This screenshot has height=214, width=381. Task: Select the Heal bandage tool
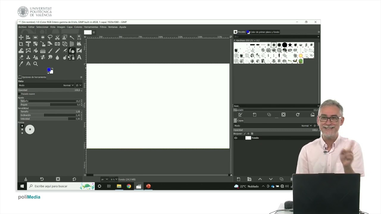tap(43, 57)
